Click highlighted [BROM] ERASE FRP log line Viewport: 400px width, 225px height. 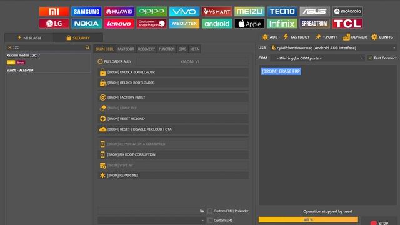tap(281, 71)
